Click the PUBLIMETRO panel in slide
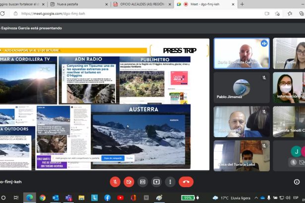This screenshot has height=203, width=305. tap(155, 80)
